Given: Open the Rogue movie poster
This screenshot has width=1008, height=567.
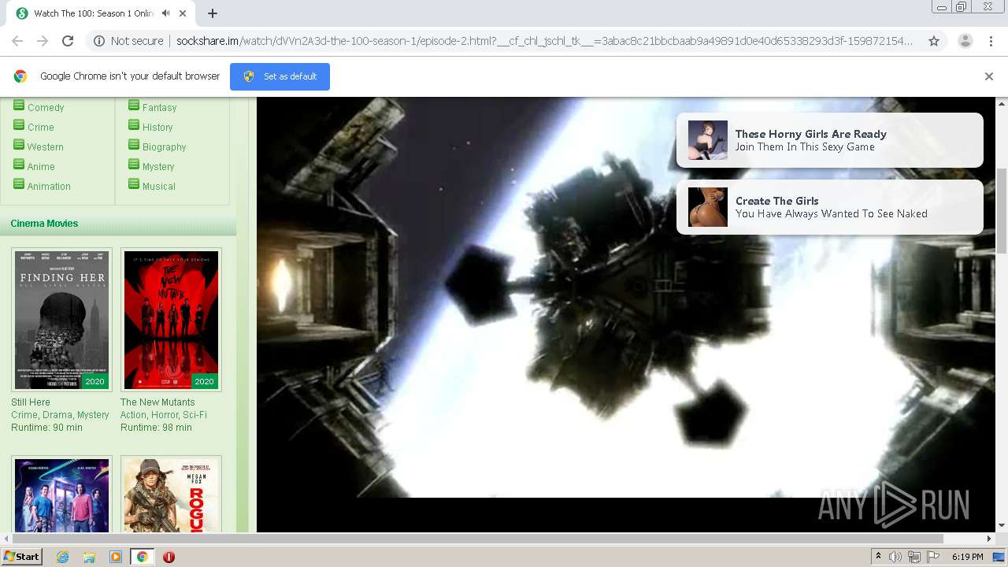Looking at the screenshot, I should (x=171, y=495).
